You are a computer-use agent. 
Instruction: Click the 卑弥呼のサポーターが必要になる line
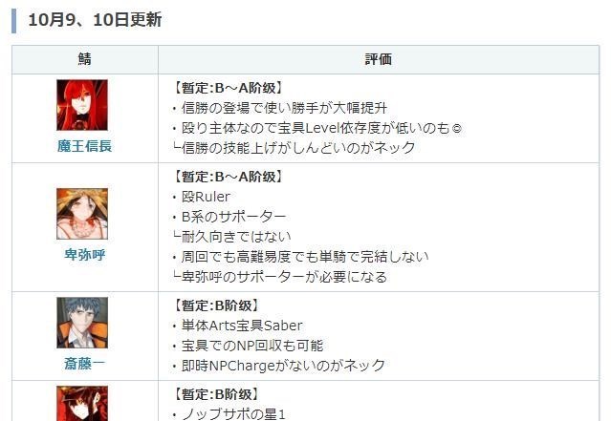pos(280,277)
